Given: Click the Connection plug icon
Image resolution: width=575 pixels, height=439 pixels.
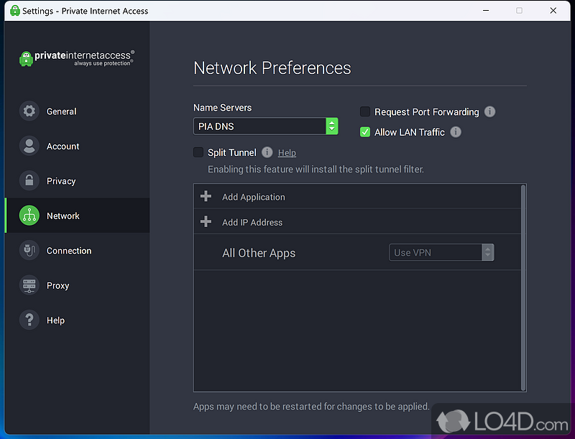Looking at the screenshot, I should (x=29, y=250).
